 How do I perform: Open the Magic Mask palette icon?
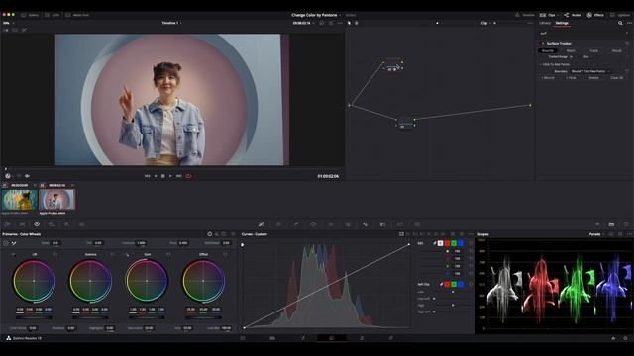click(x=348, y=224)
